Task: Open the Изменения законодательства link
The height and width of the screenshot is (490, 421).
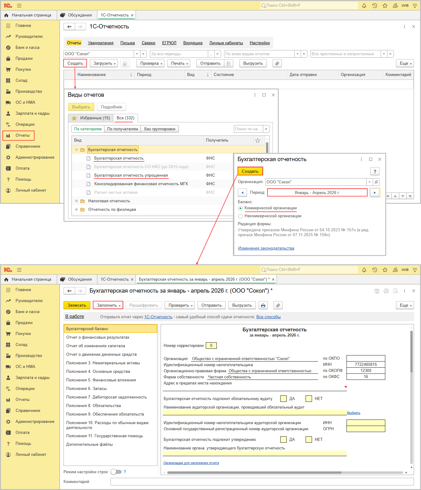Action: [266, 248]
